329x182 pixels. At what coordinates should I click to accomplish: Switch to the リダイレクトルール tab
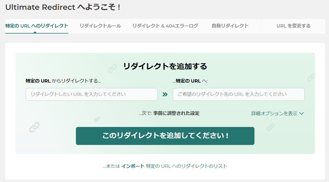point(100,26)
